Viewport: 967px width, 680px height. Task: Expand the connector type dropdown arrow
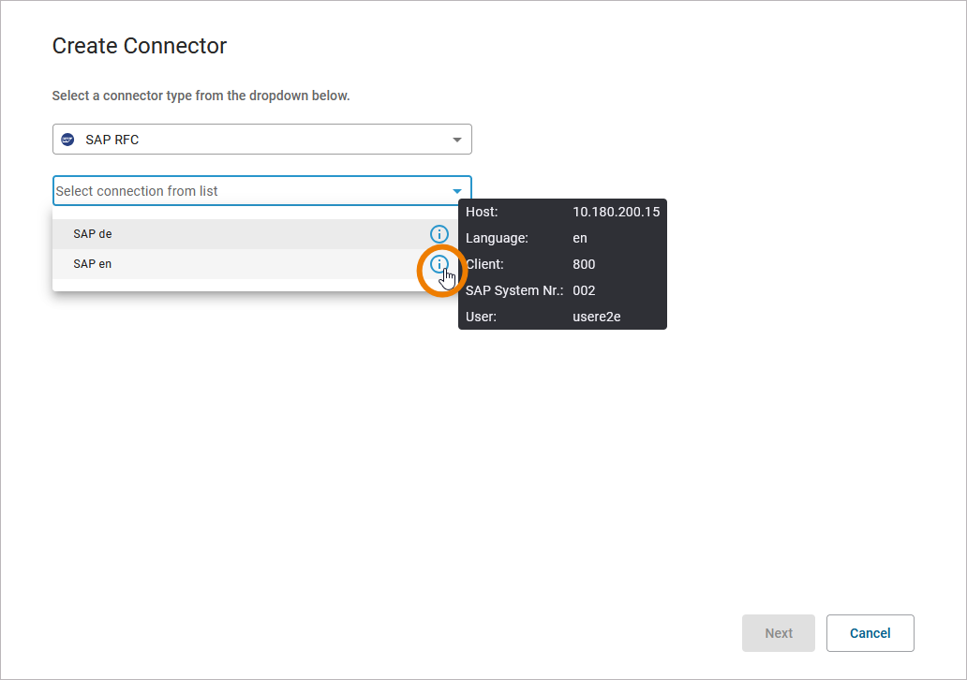pyautogui.click(x=457, y=140)
